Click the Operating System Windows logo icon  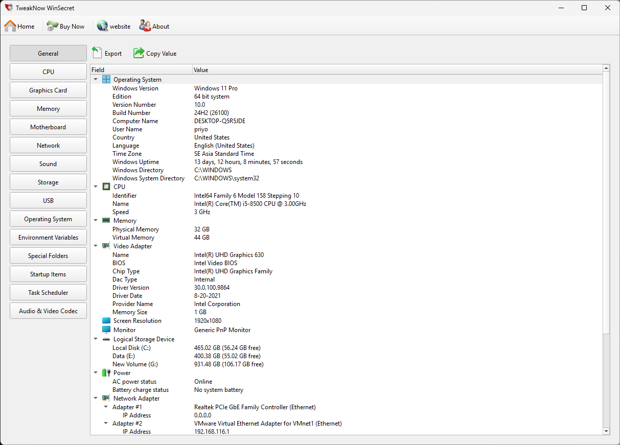106,79
